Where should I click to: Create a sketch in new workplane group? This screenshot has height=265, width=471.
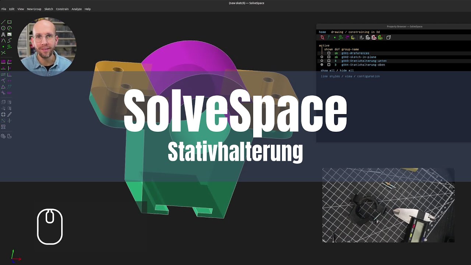(x=3, y=121)
